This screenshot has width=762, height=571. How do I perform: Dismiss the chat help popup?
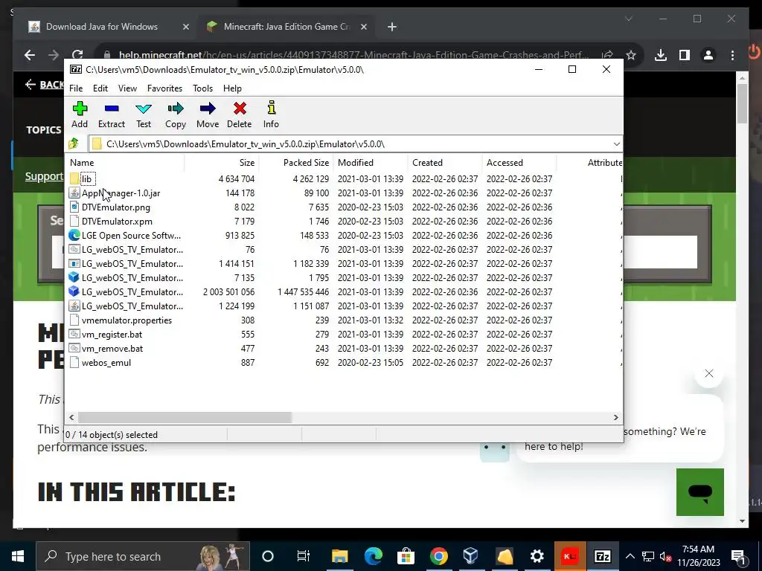(x=709, y=373)
